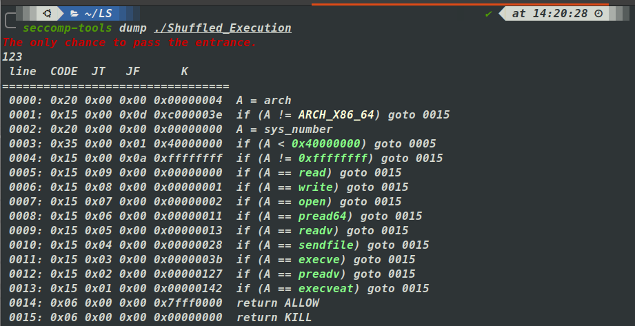Screen dimensions: 635x326
Task: Click the green checkmark status icon
Action: pyautogui.click(x=489, y=13)
